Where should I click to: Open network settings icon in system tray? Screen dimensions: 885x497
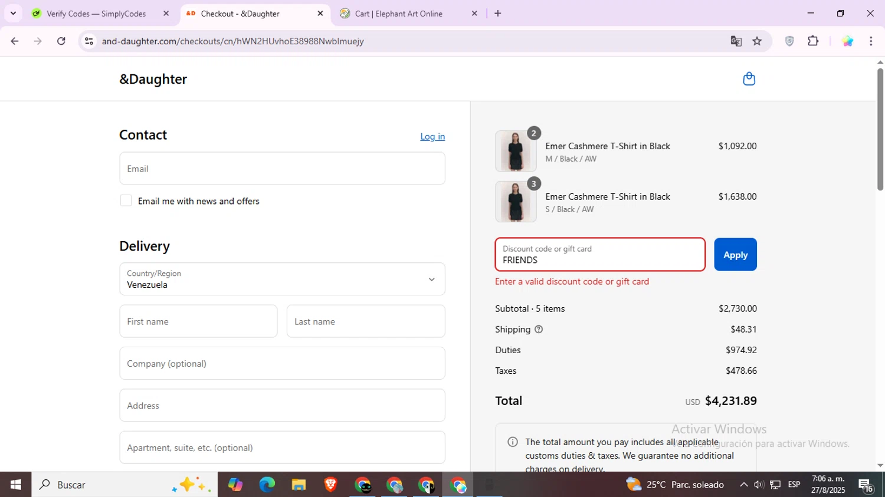775,485
